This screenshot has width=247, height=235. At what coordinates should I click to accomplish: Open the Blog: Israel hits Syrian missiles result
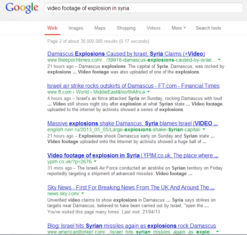(132, 226)
